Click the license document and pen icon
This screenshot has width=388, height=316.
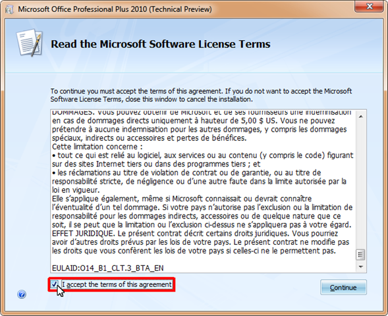[29, 43]
